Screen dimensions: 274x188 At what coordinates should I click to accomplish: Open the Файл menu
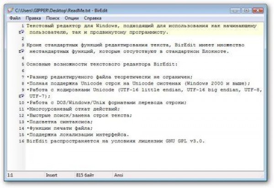tap(15, 18)
